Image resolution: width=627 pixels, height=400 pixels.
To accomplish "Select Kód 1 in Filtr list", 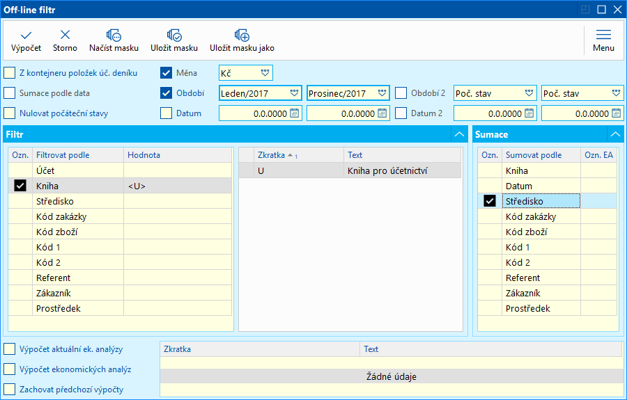I will [120, 247].
